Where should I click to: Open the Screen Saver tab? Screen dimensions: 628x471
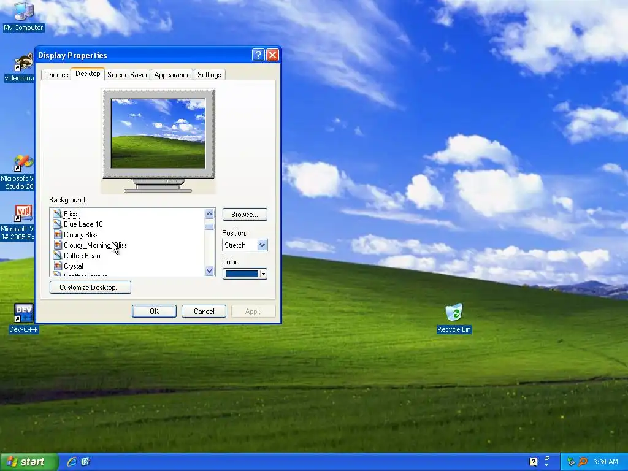[x=128, y=74]
